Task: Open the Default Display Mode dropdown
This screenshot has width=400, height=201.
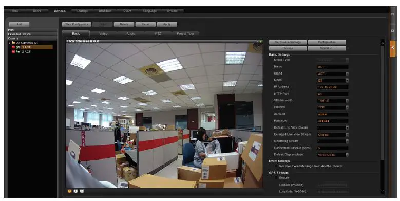Action: pos(347,155)
